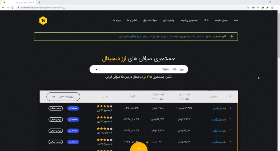Open the خانه menu item
Viewport: 280px width, 151px height.
pos(236,20)
